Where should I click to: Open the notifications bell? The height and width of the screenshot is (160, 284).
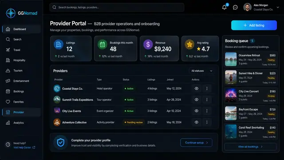[224, 7]
